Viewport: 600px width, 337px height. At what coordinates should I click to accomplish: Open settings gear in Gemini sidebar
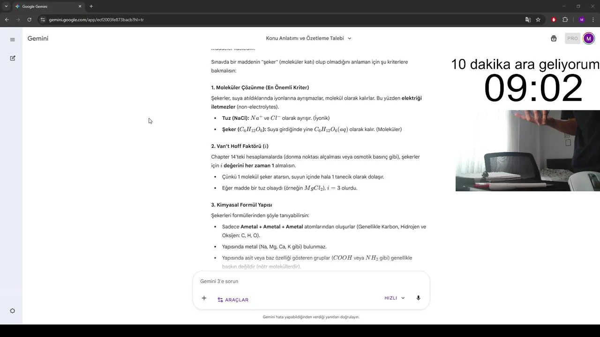tap(13, 311)
